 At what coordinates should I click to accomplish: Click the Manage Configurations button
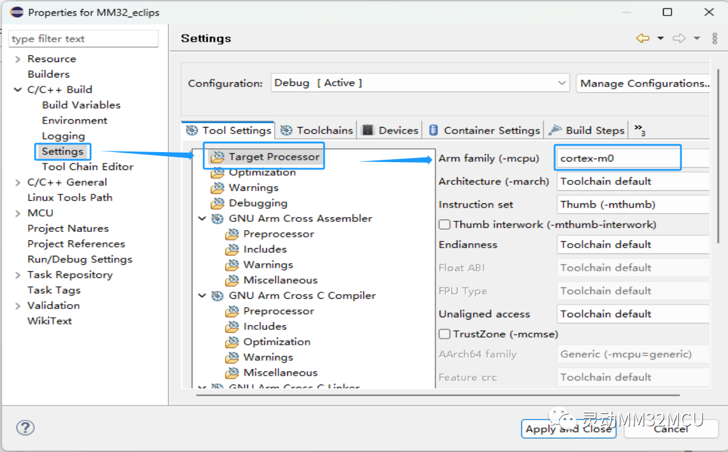645,83
